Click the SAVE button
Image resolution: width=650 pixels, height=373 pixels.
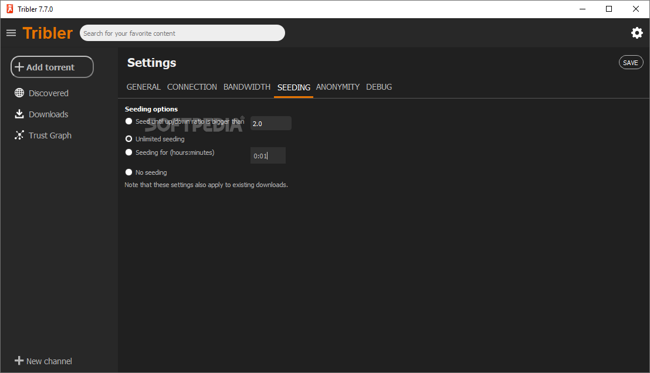point(631,63)
